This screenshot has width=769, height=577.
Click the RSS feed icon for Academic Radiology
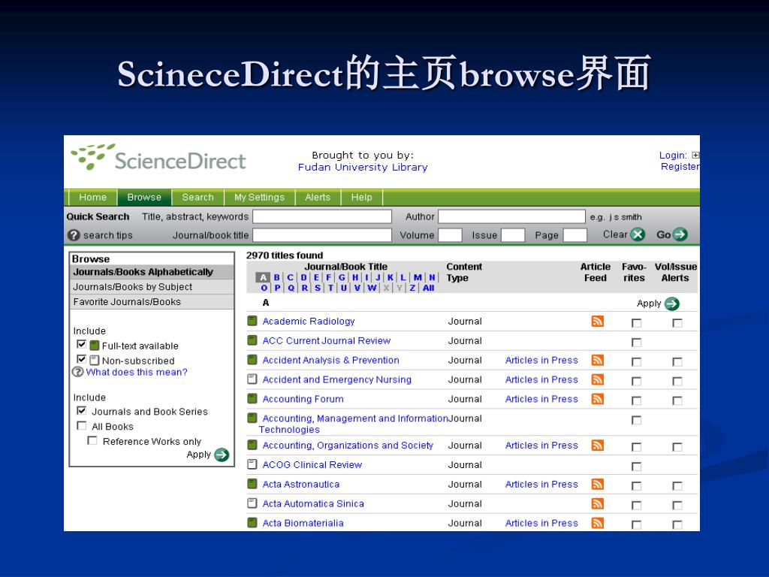coord(597,322)
